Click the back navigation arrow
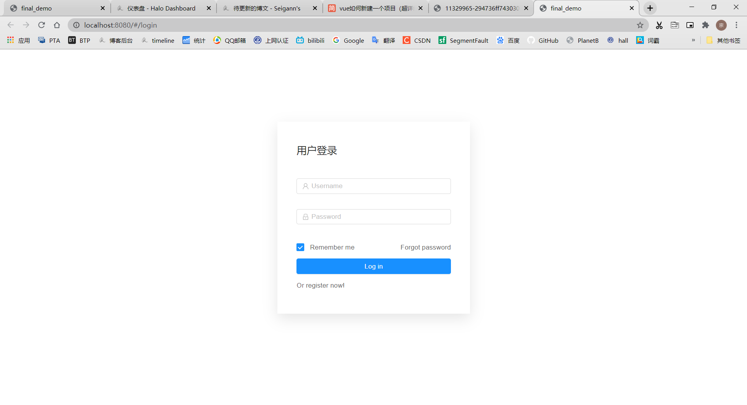The image size is (747, 405). (x=11, y=25)
